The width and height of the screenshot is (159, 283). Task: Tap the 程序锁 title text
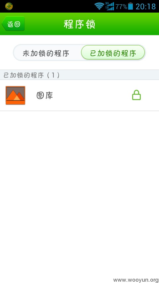point(79,24)
